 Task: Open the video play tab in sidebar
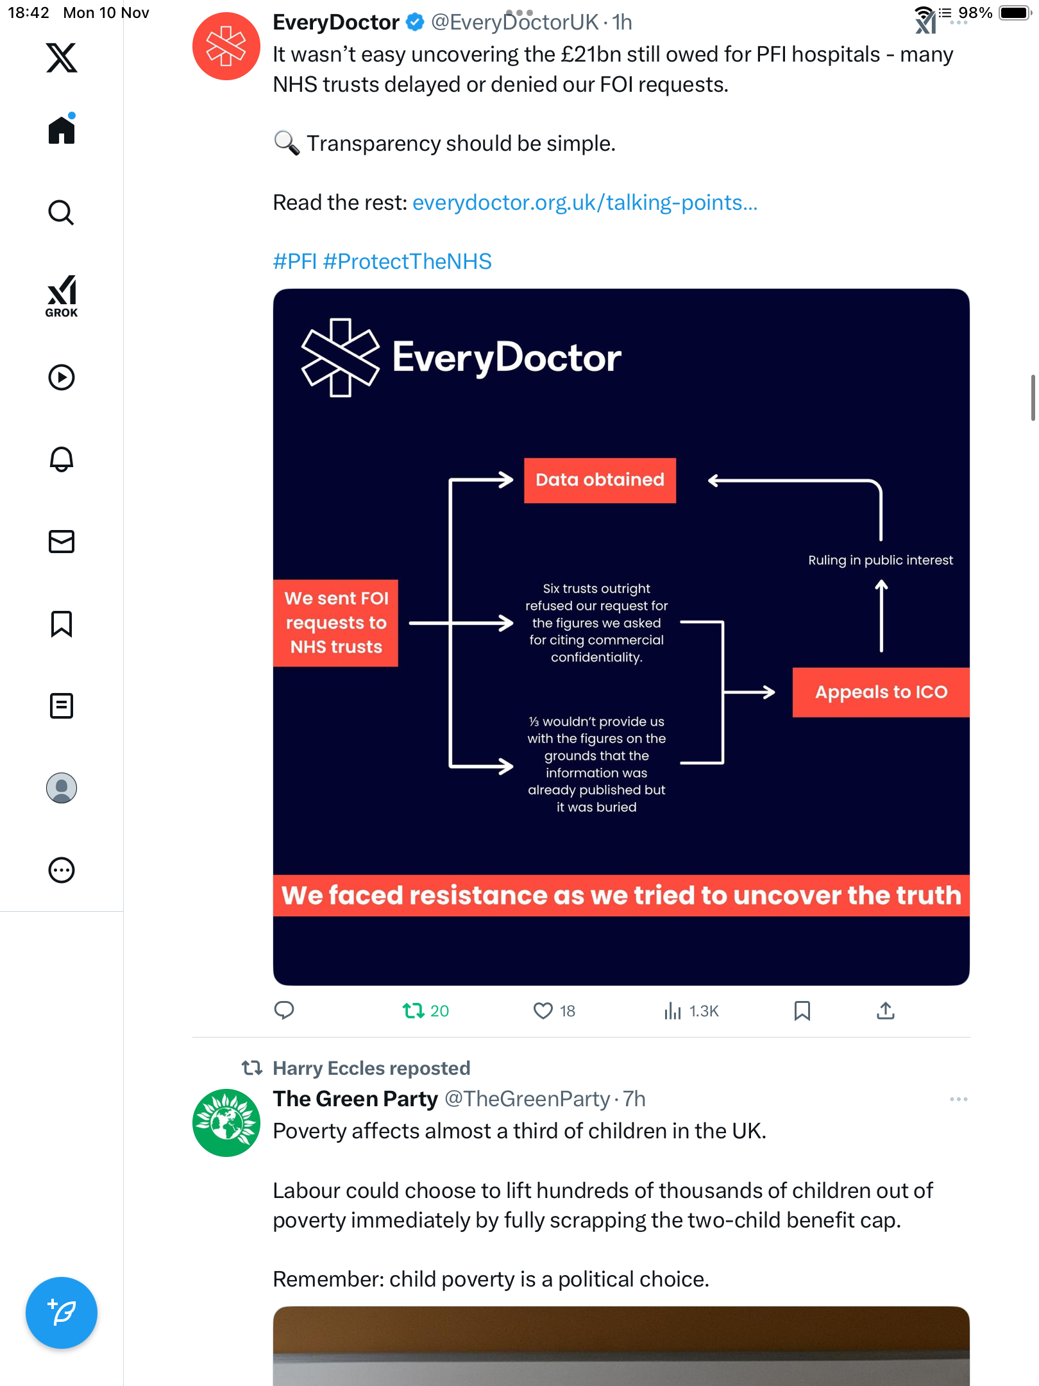point(62,377)
